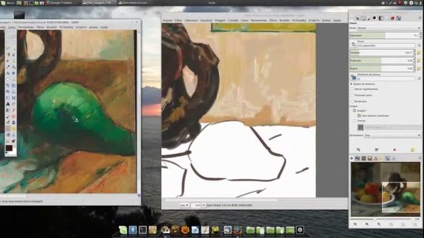Open Ajuda menu in left GIMP window

104,27
